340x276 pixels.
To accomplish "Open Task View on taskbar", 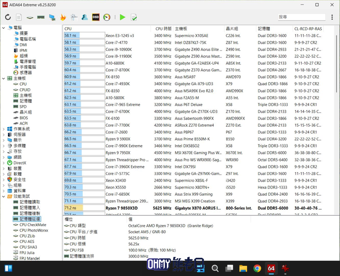I will tap(229, 269).
